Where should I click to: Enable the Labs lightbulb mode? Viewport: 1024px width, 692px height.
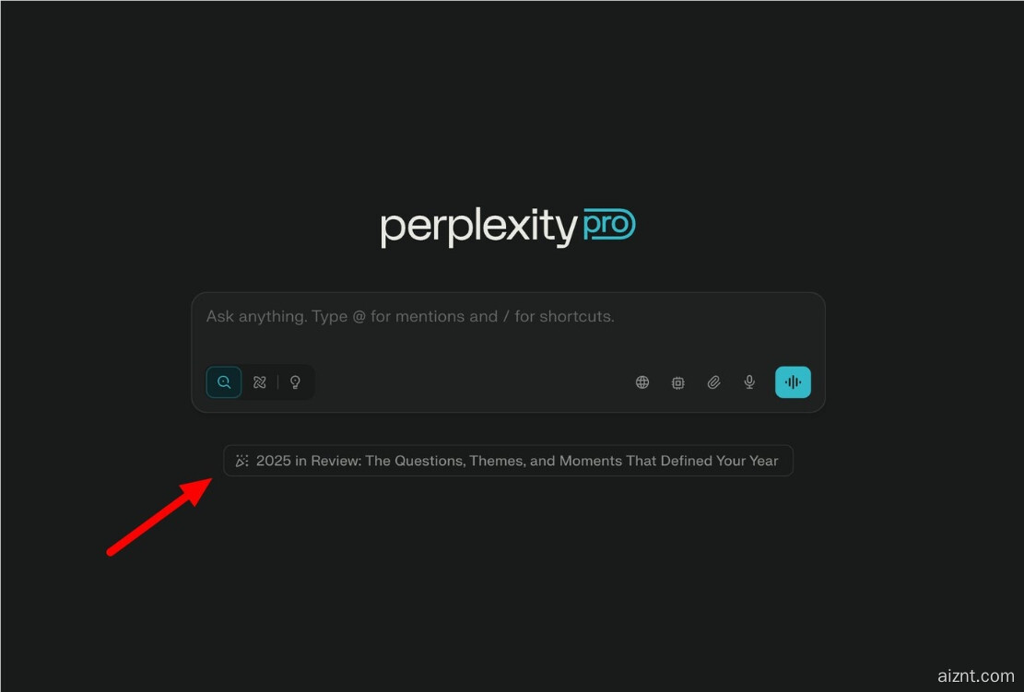295,381
